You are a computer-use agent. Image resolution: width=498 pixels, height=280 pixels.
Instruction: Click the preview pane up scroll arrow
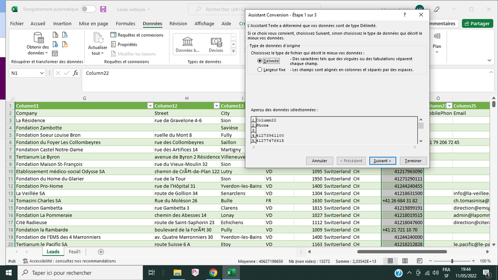point(421,120)
